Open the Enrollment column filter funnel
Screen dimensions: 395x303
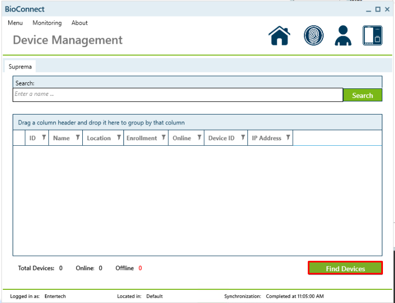pos(163,138)
